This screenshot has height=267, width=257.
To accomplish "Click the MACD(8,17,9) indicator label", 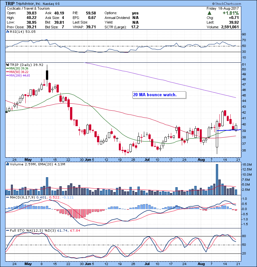I will coord(22,198).
